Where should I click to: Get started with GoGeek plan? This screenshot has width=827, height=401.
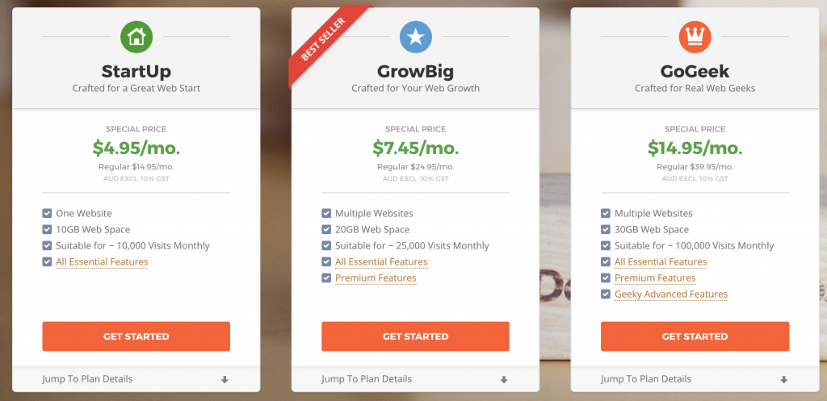(x=695, y=336)
